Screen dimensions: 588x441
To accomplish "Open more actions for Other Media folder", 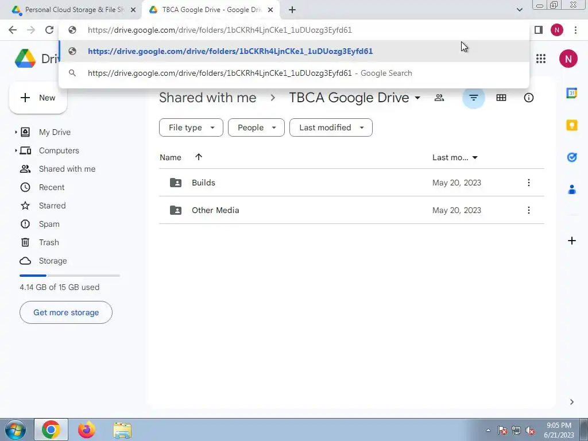I will (528, 210).
